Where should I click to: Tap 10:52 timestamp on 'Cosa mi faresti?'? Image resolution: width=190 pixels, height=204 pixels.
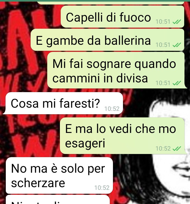click(x=112, y=109)
